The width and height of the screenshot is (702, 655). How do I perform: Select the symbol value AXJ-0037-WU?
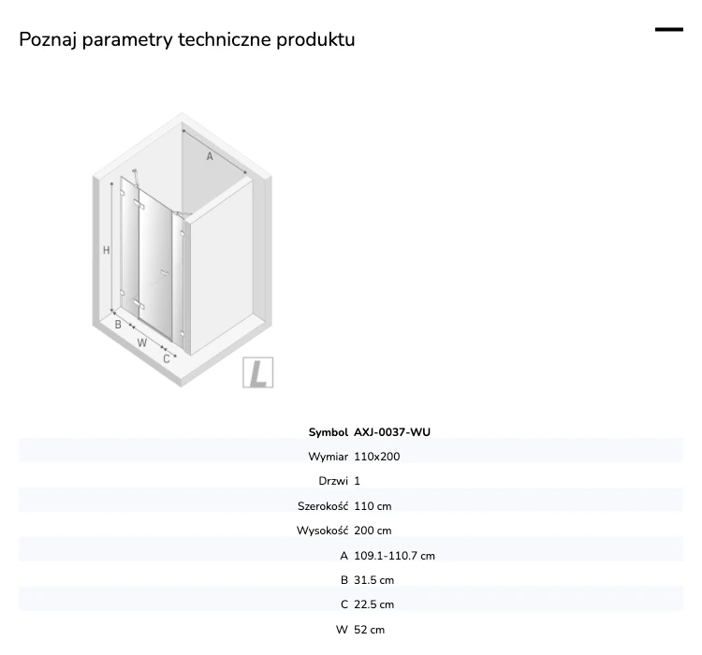392,432
